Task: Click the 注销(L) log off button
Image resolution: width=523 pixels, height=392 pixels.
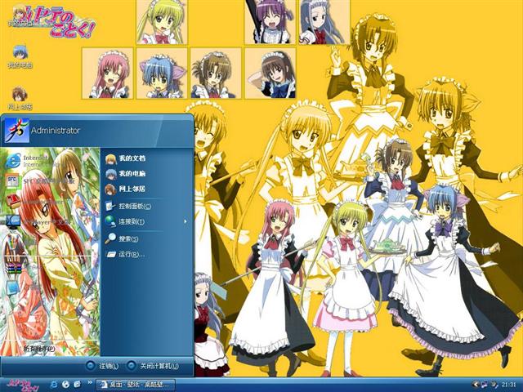Action: click(x=102, y=366)
